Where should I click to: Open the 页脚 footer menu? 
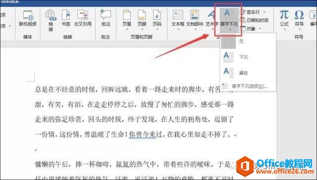(142, 20)
